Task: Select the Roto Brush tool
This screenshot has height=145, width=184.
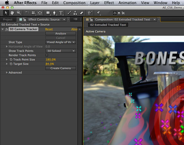Action: [x=90, y=13]
